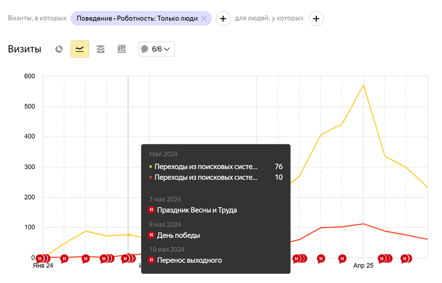Click the holiday icon beside "Перенос выходного"
442x283 pixels.
point(151,260)
